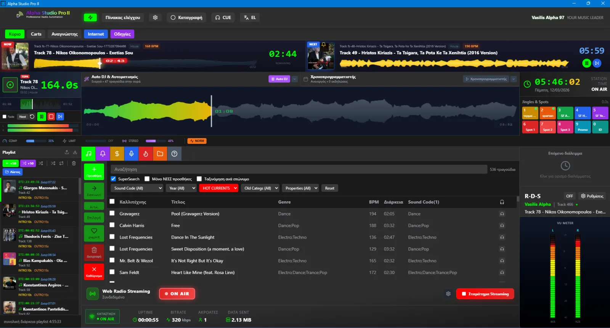Uncheck the SuperSearch checkbox

(113, 179)
